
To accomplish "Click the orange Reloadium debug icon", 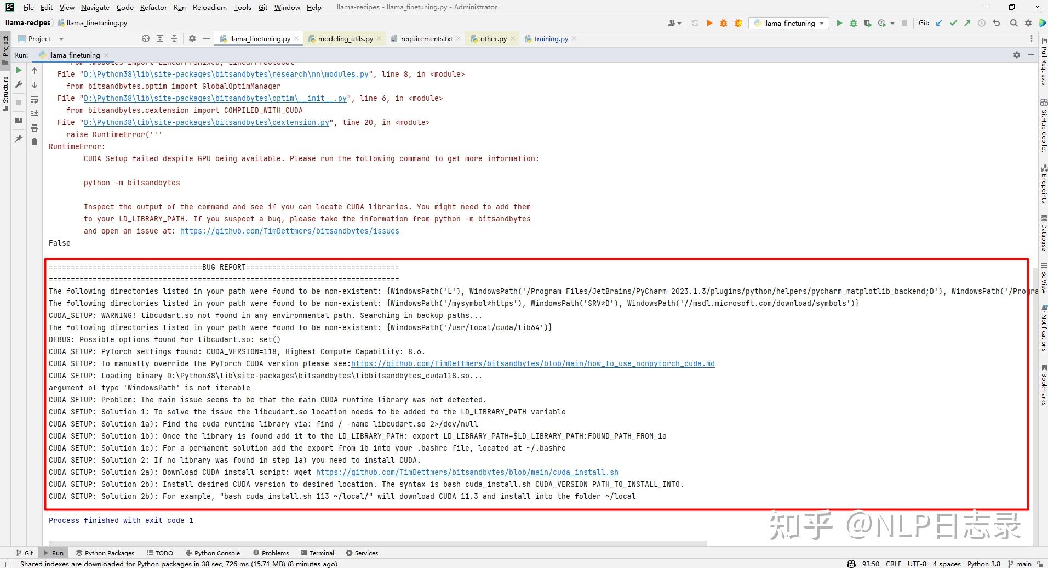I will point(724,23).
